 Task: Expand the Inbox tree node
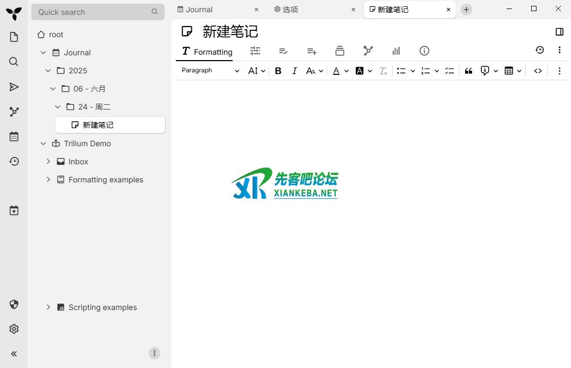tap(48, 162)
